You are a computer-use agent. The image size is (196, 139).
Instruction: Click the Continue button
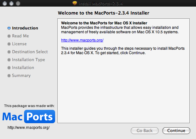point(176,131)
